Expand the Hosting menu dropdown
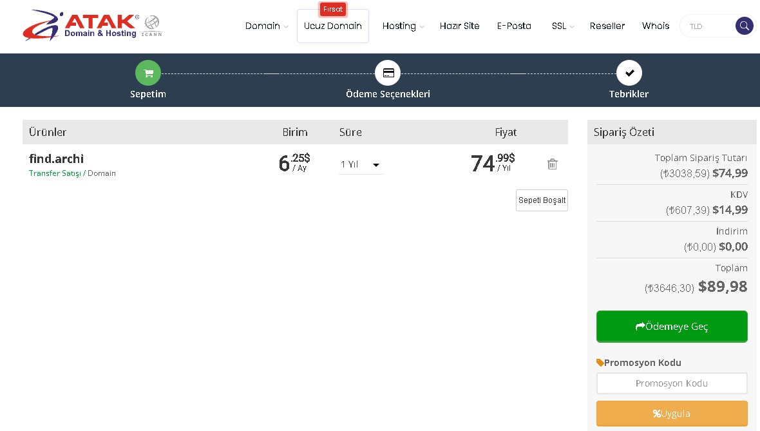 tap(403, 26)
